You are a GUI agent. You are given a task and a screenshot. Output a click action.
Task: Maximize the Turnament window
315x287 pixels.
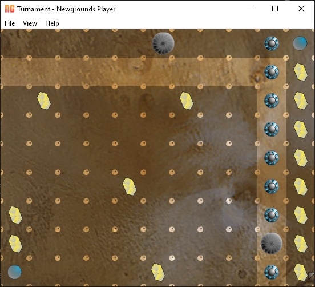coord(275,9)
